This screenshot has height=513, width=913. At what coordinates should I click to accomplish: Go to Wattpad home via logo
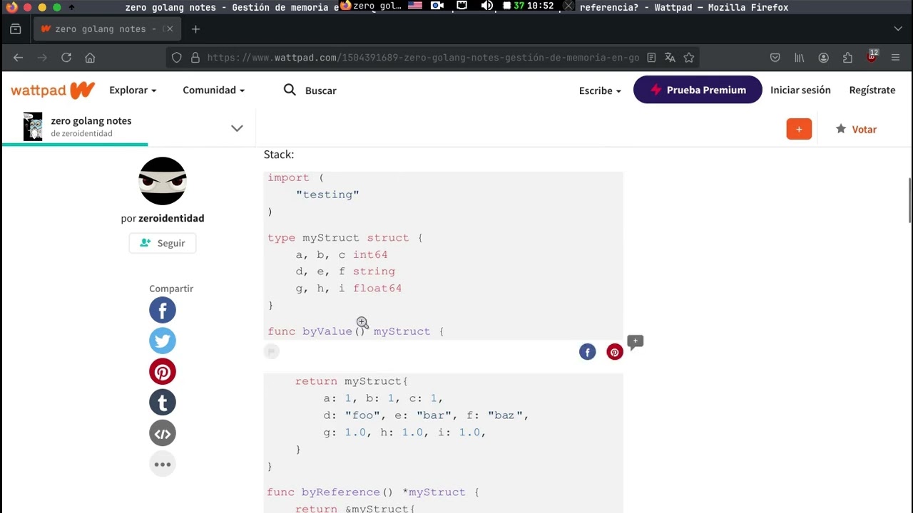pos(53,90)
